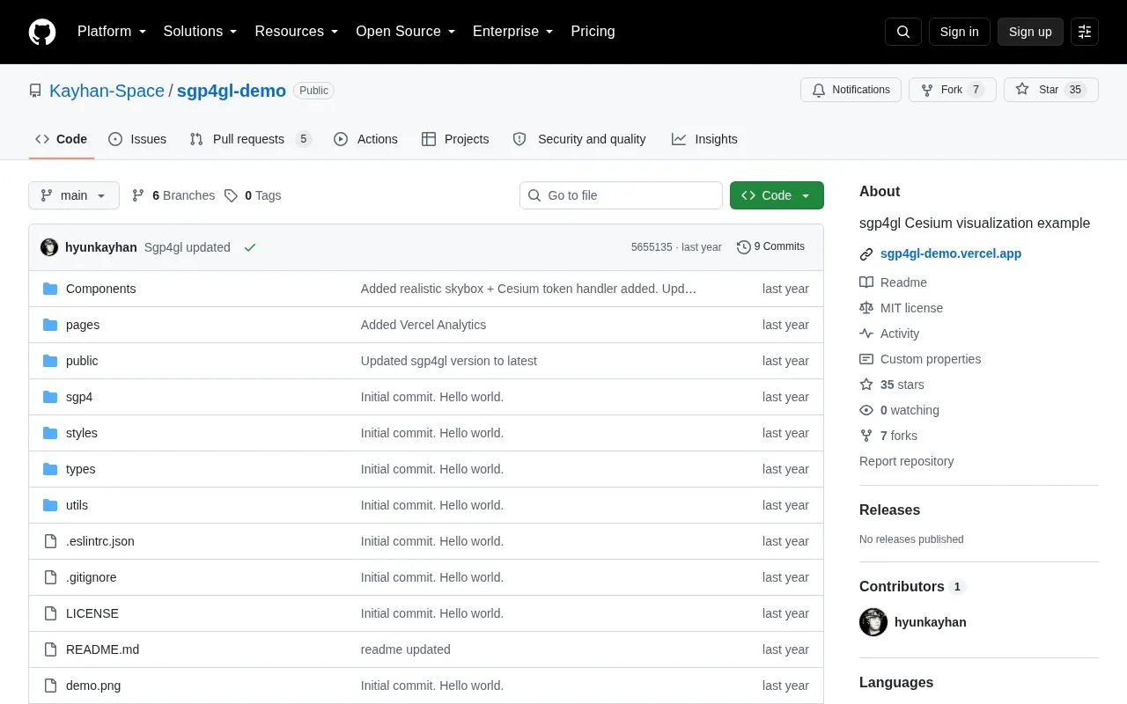Expand the main branch dropdown

[x=74, y=195]
